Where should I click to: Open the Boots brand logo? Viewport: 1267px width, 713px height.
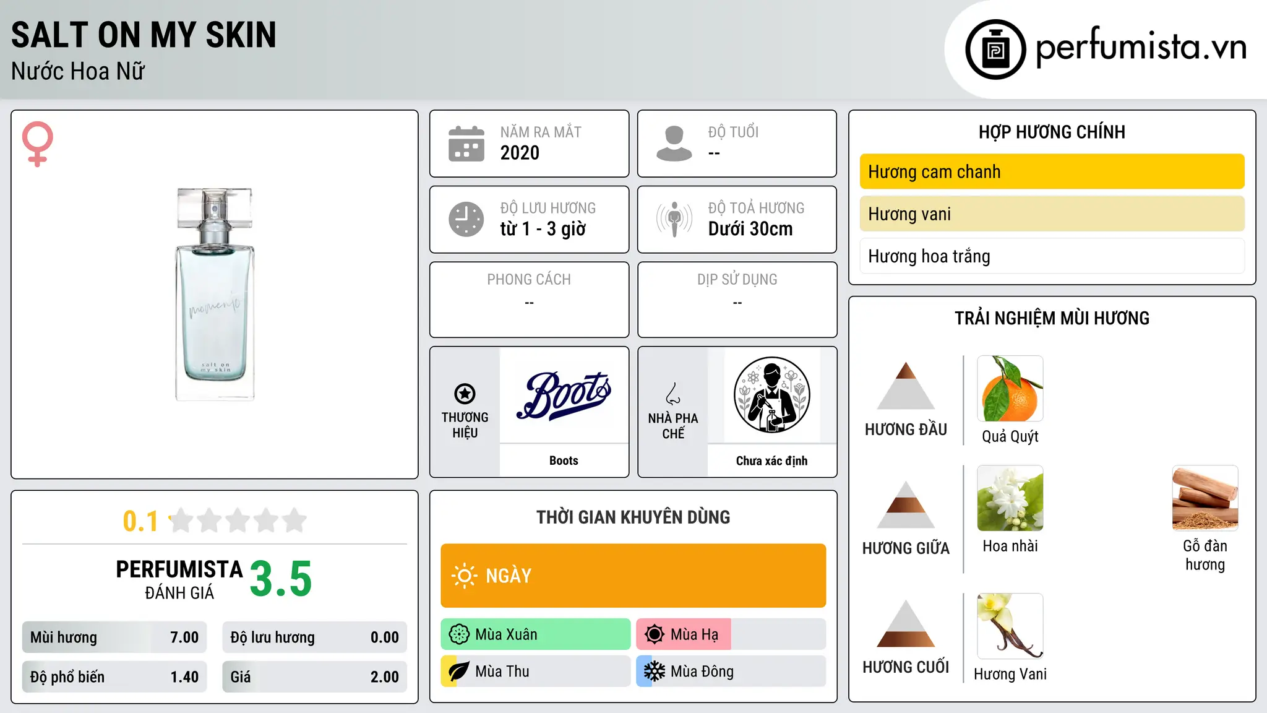pyautogui.click(x=564, y=395)
